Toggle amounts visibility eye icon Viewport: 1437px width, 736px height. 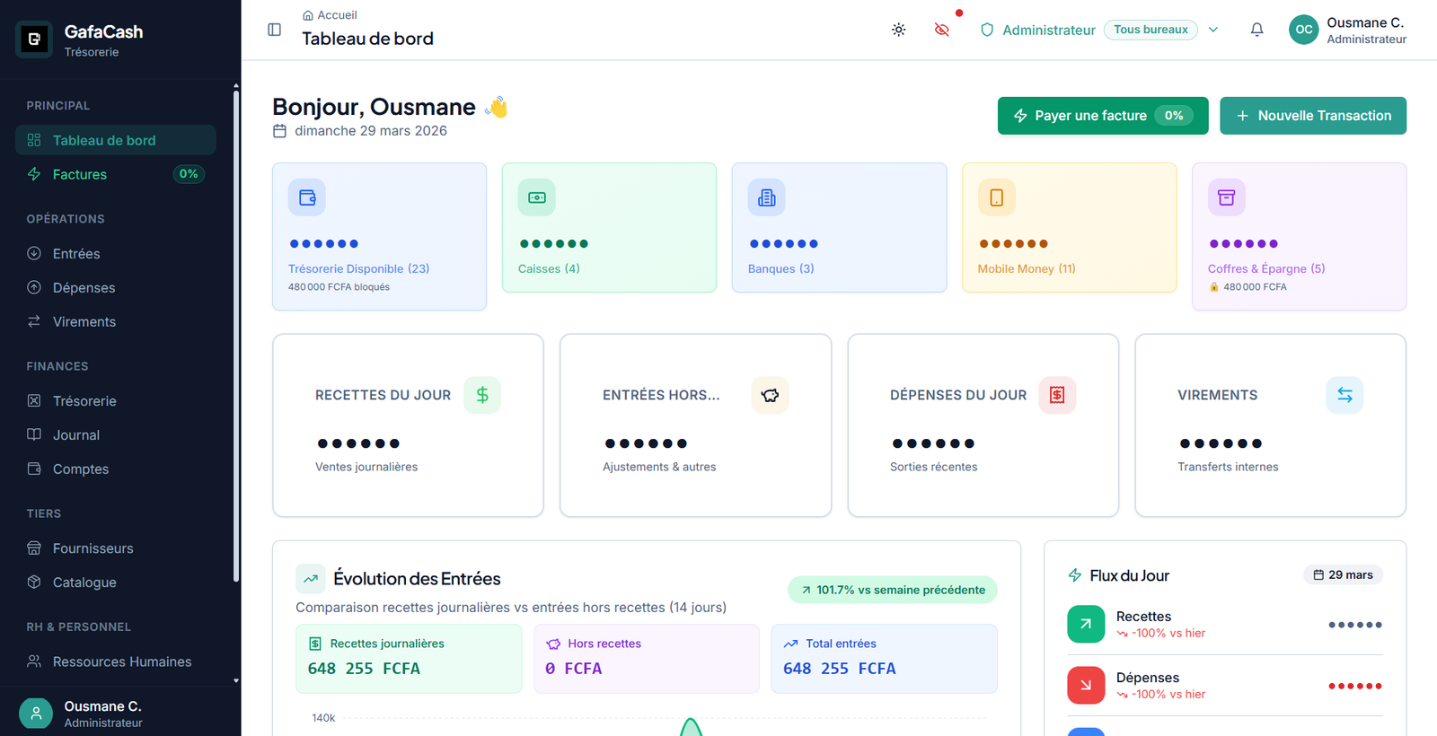tap(941, 30)
